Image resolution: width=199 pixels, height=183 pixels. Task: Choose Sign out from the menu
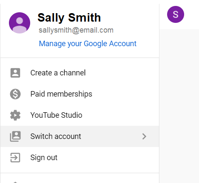click(80, 158)
